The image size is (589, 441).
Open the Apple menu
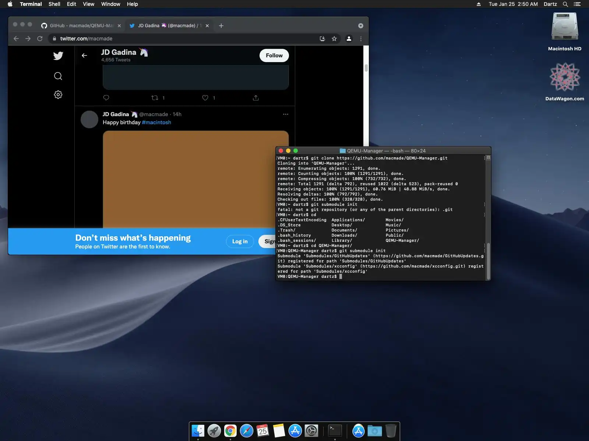coord(10,4)
